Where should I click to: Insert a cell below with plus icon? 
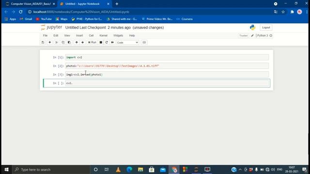tap(49, 43)
